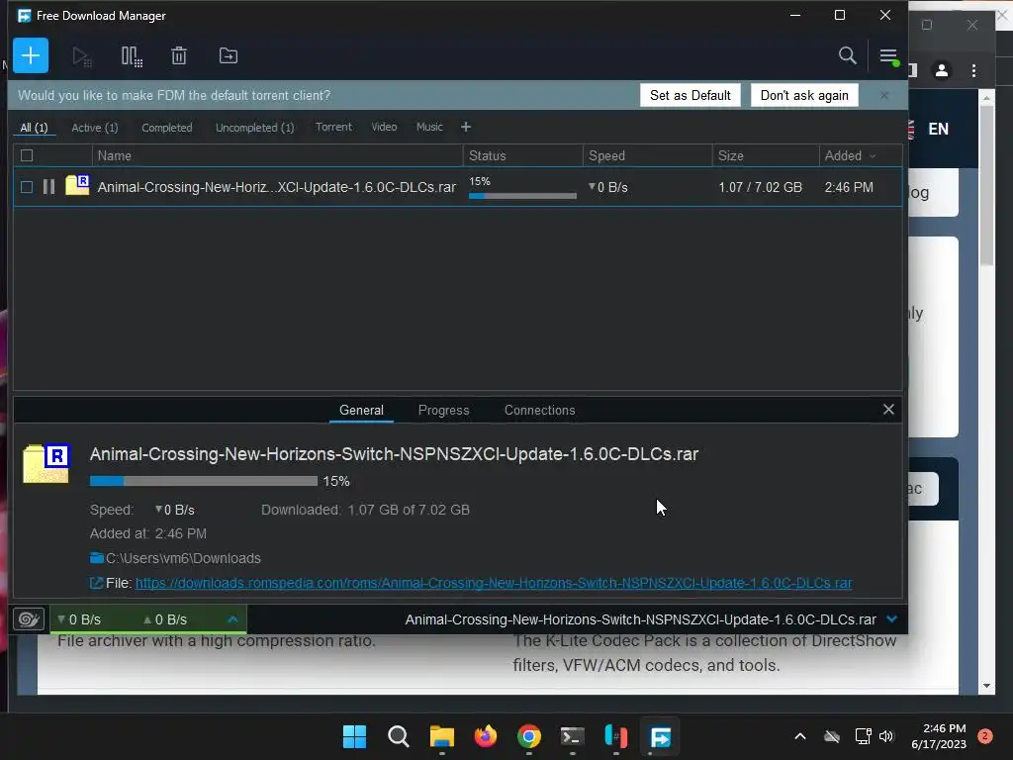1013x760 pixels.
Task: Click the Delete trash can toolbar icon
Action: tap(179, 55)
